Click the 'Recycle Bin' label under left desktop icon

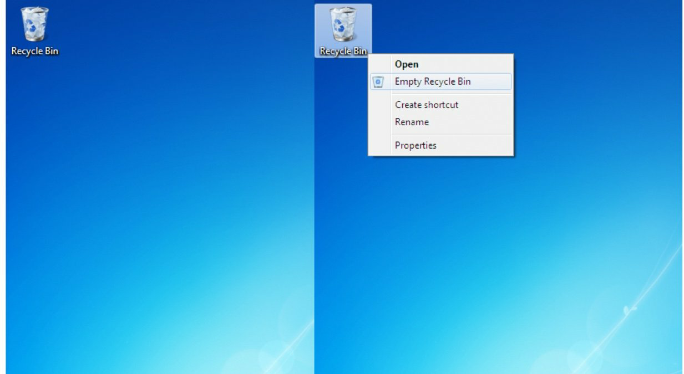point(34,51)
